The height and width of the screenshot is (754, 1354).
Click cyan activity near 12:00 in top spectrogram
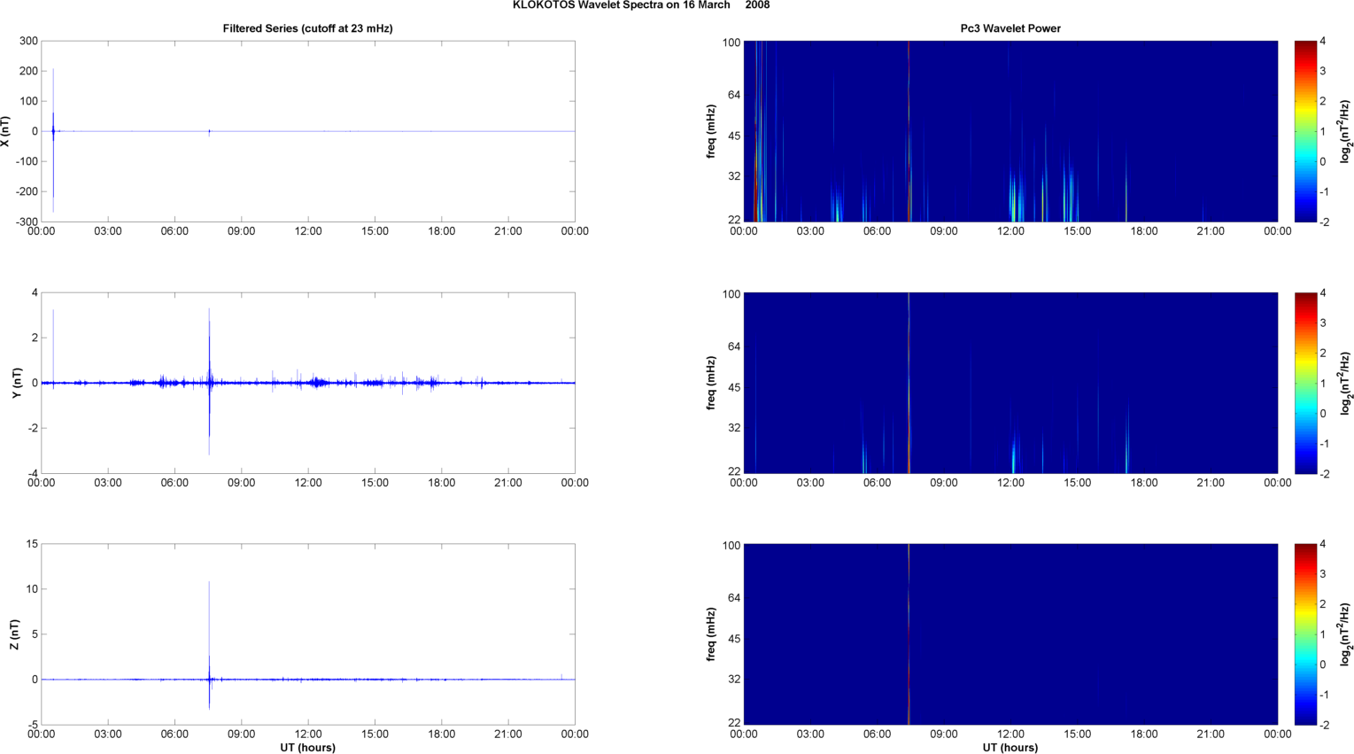(1015, 199)
